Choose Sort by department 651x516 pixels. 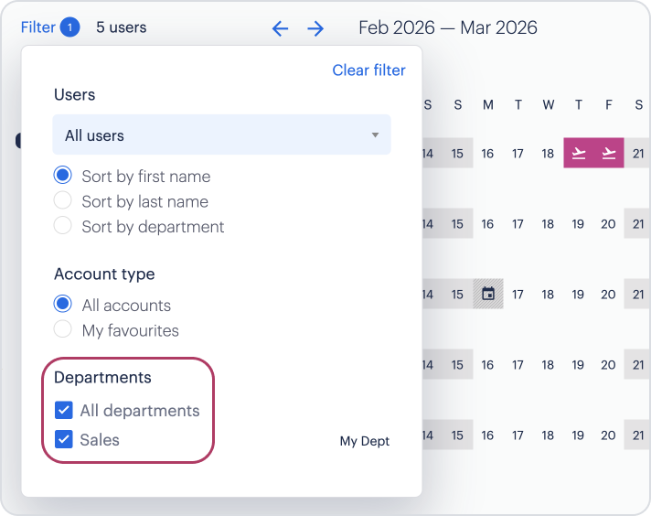pos(63,226)
